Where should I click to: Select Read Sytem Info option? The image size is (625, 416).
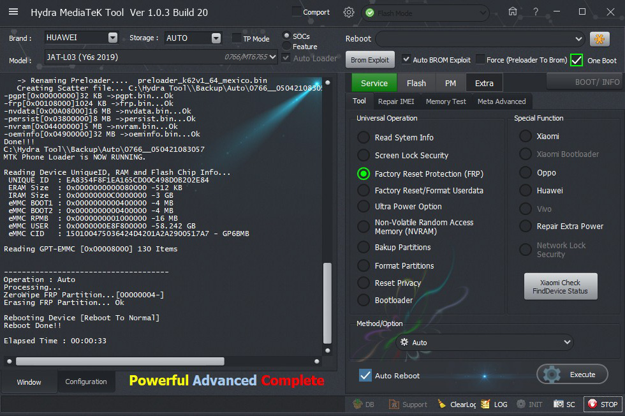(364, 137)
